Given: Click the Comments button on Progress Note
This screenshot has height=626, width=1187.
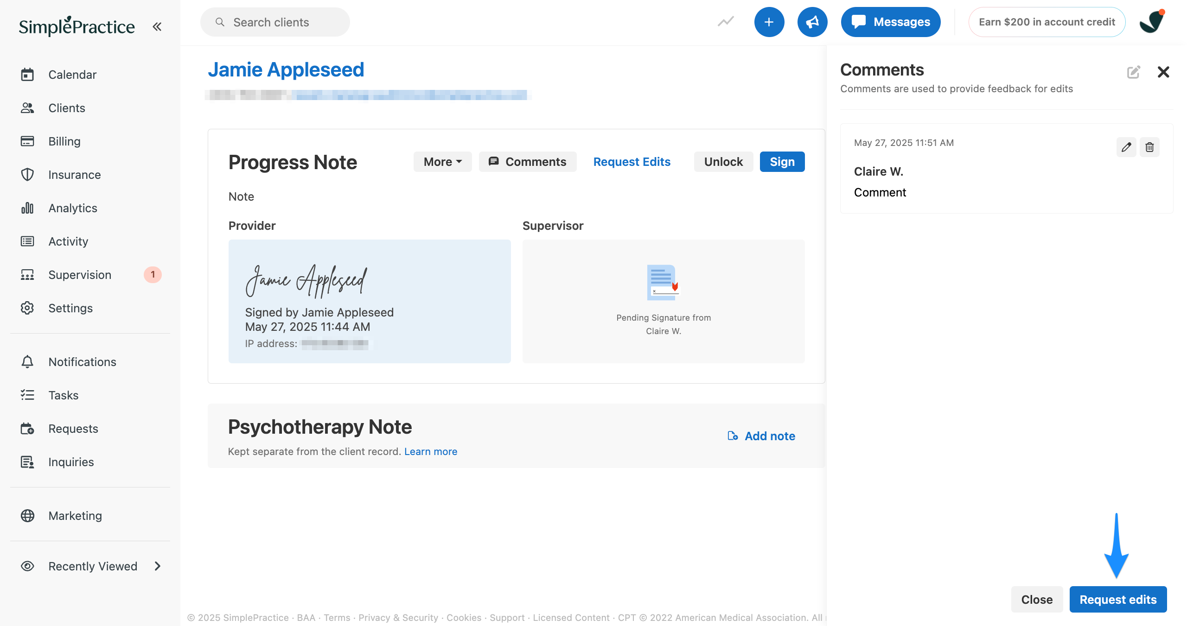Looking at the screenshot, I should tap(528, 162).
